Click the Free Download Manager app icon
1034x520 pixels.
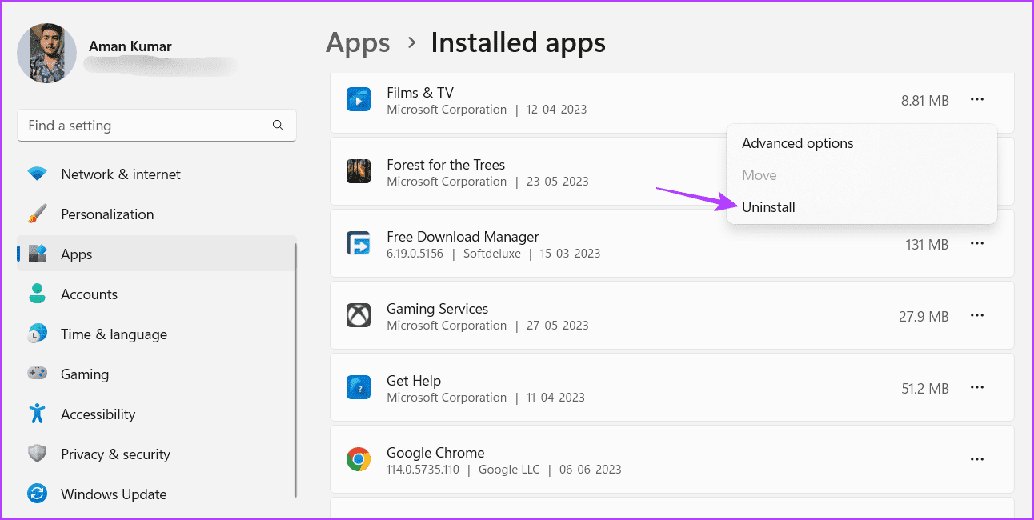pos(358,243)
